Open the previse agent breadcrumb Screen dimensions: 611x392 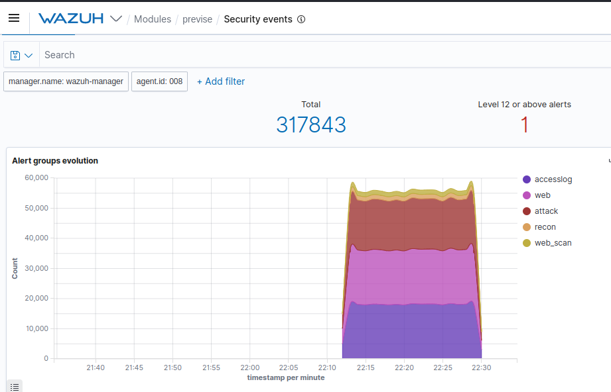pos(197,19)
